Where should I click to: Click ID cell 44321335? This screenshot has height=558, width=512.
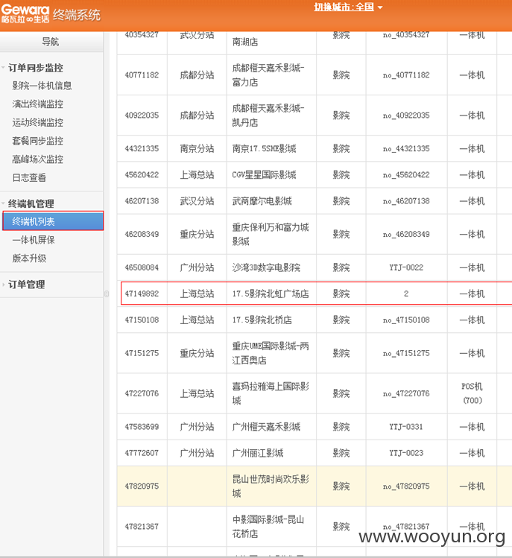(x=142, y=148)
